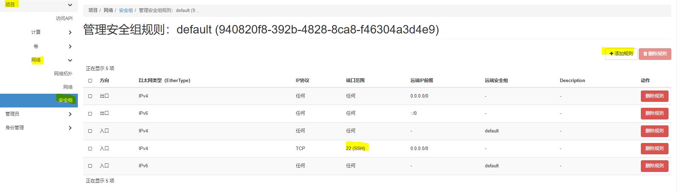The image size is (677, 192).
Task: Open 访问API in the sidebar
Action: (x=64, y=18)
